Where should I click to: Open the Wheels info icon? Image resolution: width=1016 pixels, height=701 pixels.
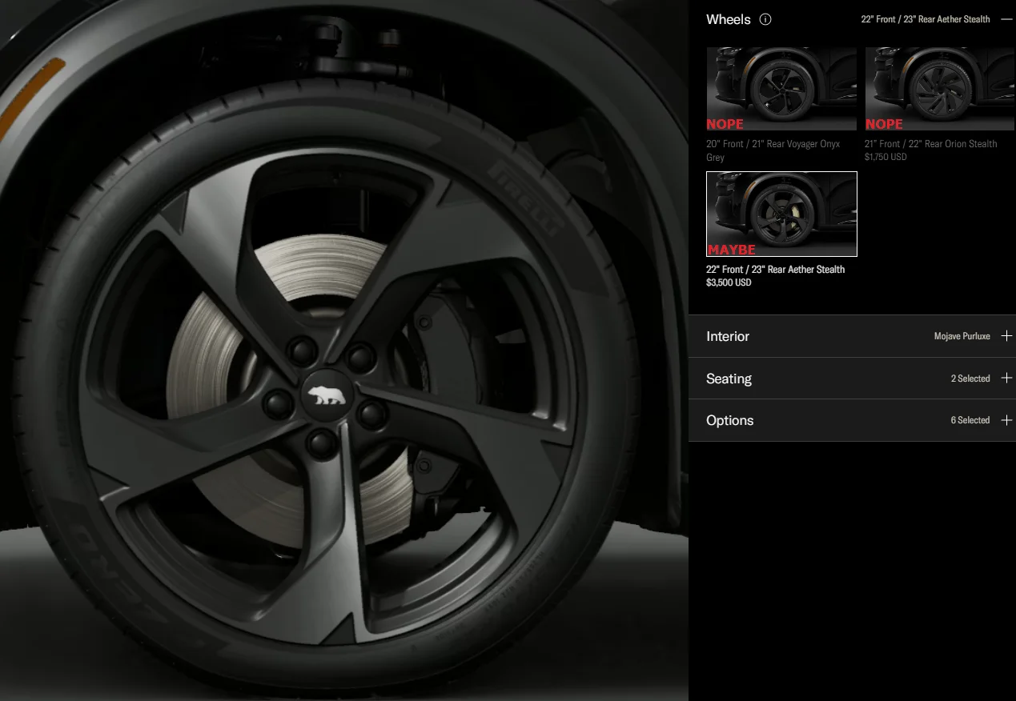(x=765, y=19)
